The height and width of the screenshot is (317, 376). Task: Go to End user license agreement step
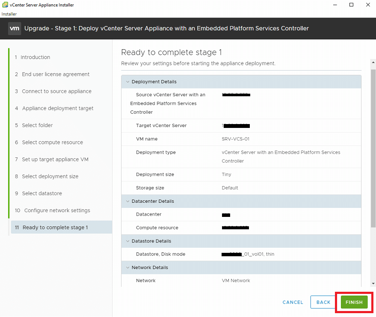coord(52,74)
